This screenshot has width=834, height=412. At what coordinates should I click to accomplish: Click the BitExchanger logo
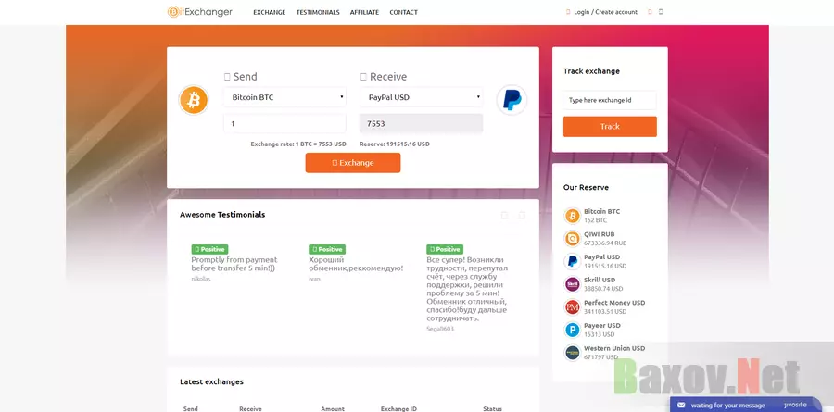[200, 12]
